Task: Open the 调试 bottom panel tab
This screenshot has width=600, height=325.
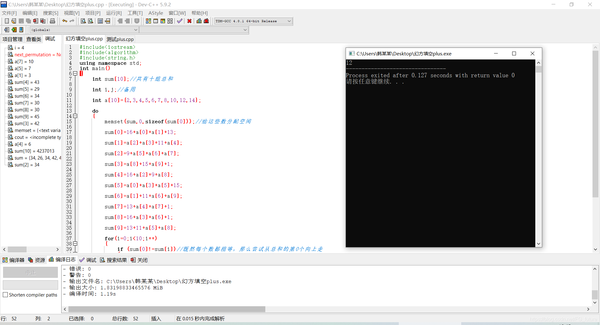Action: pyautogui.click(x=88, y=260)
